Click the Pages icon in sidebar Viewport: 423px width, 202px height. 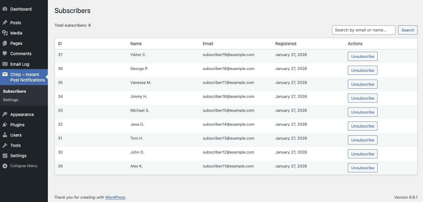point(5,43)
